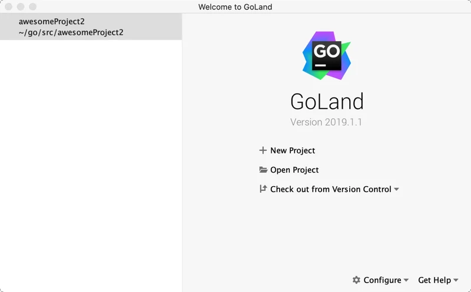Click the Configure gear icon

(356, 280)
